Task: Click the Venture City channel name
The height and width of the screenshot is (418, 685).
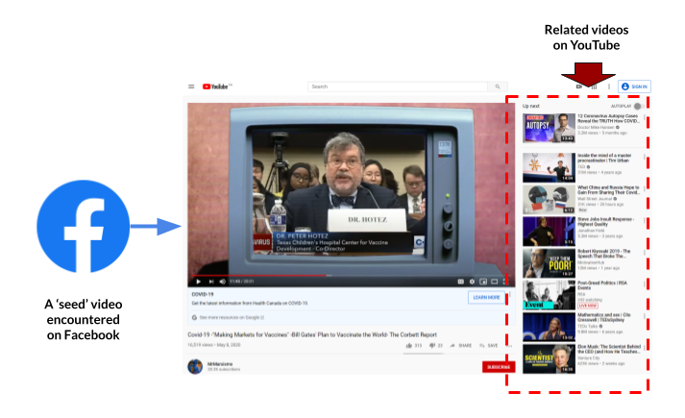Action: [588, 357]
